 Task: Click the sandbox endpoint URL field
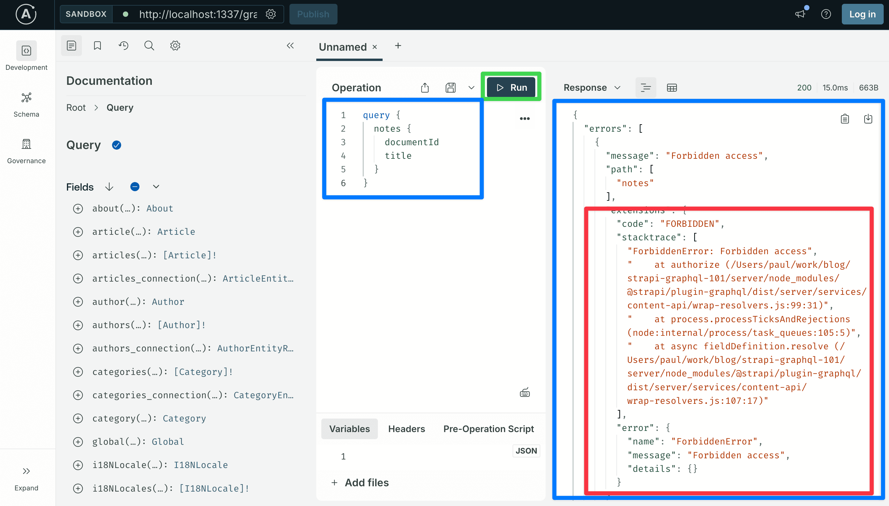tap(198, 14)
